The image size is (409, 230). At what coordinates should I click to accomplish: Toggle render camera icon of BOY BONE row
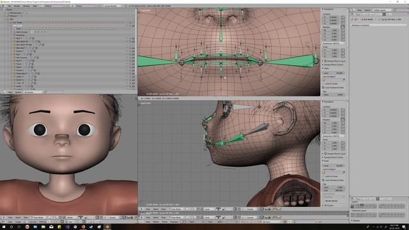(x=134, y=26)
